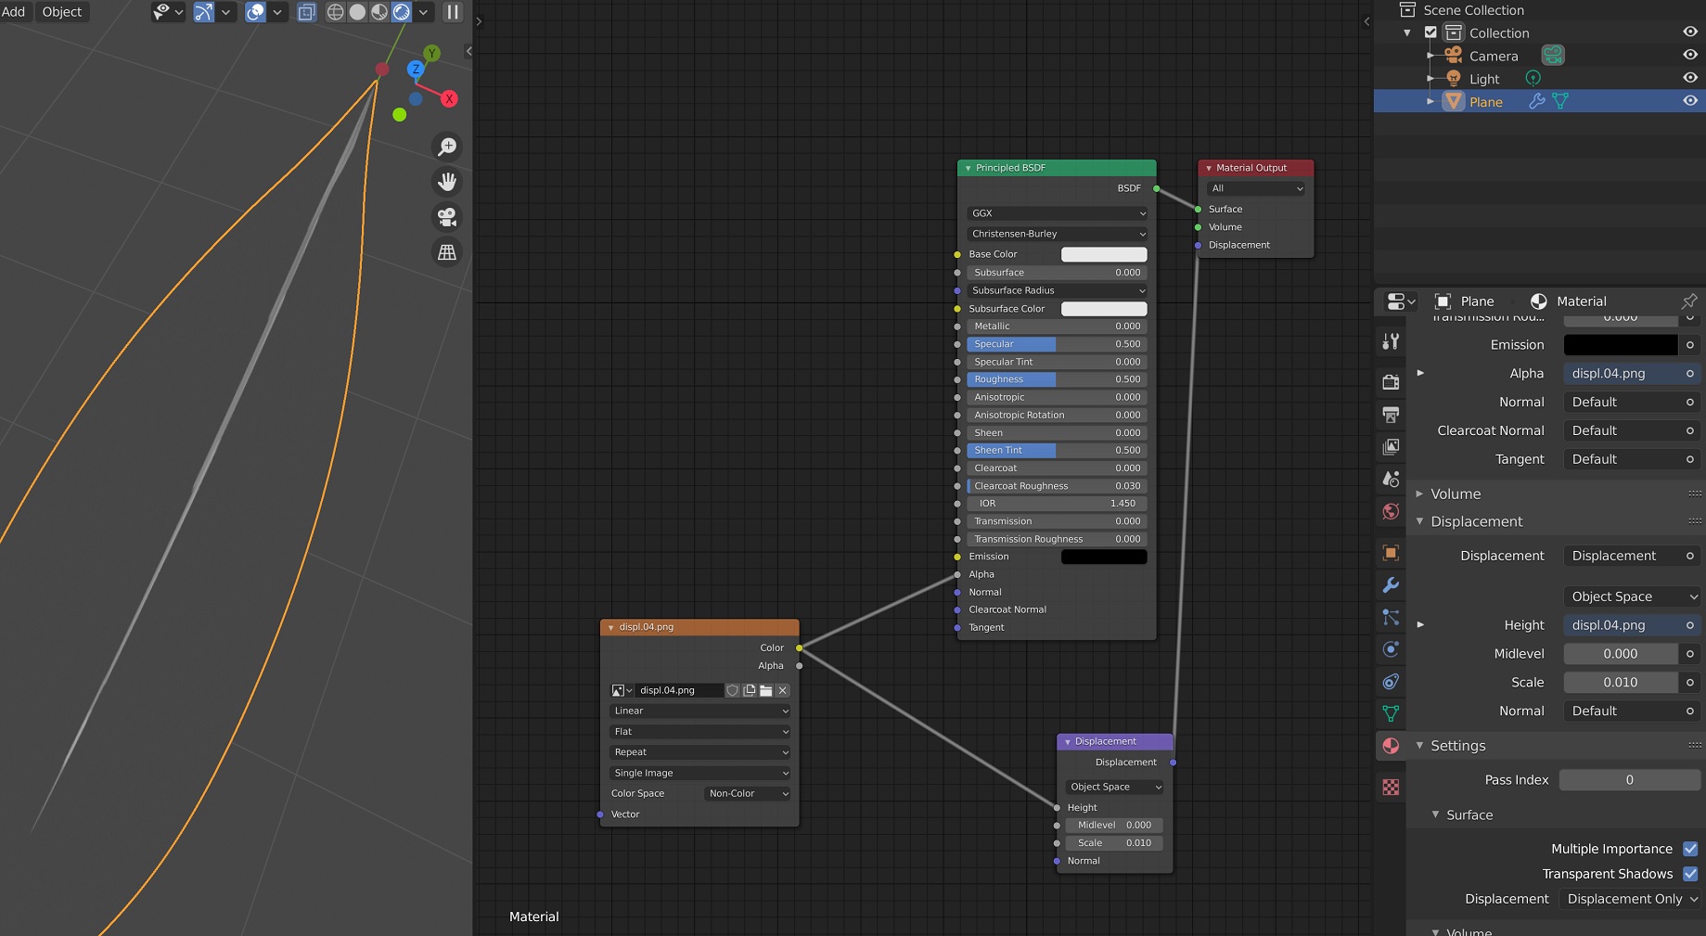Open the Object Space dropdown in Displacement node
This screenshot has height=936, width=1706.
coord(1113,787)
